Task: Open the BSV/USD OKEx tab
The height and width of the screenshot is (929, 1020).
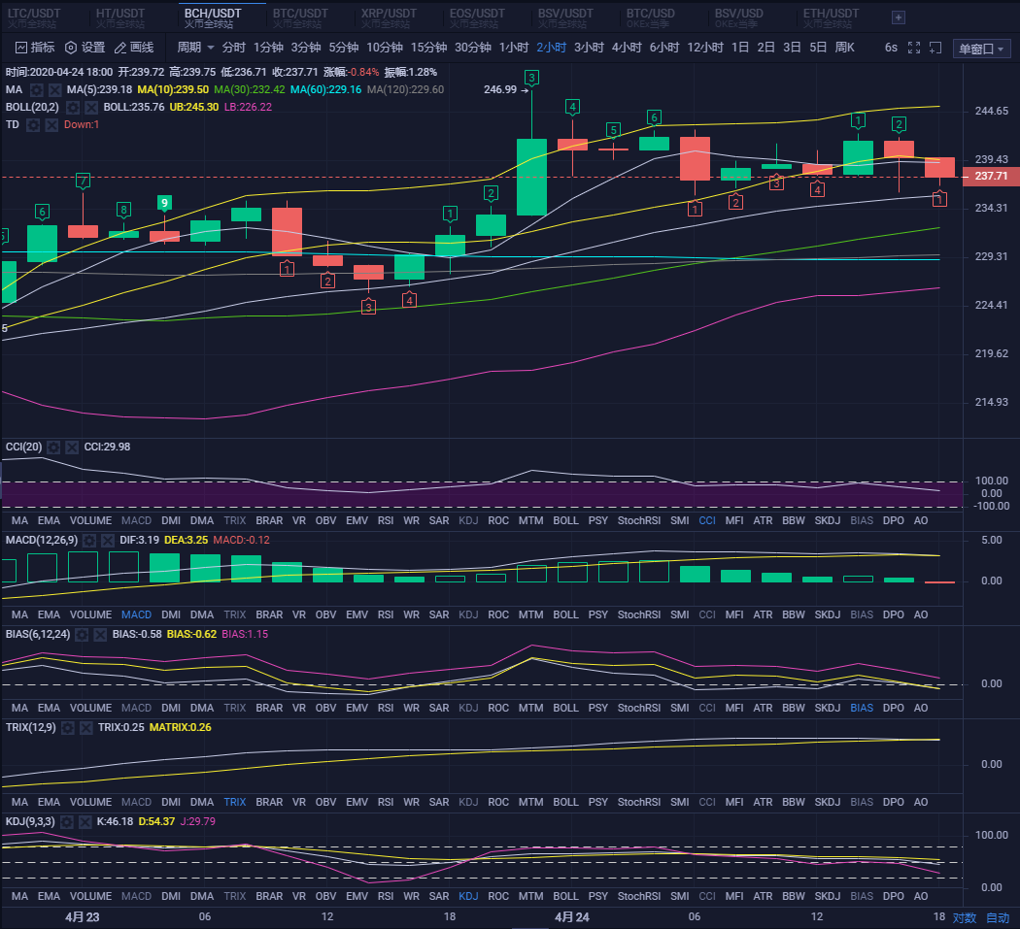Action: tap(739, 17)
